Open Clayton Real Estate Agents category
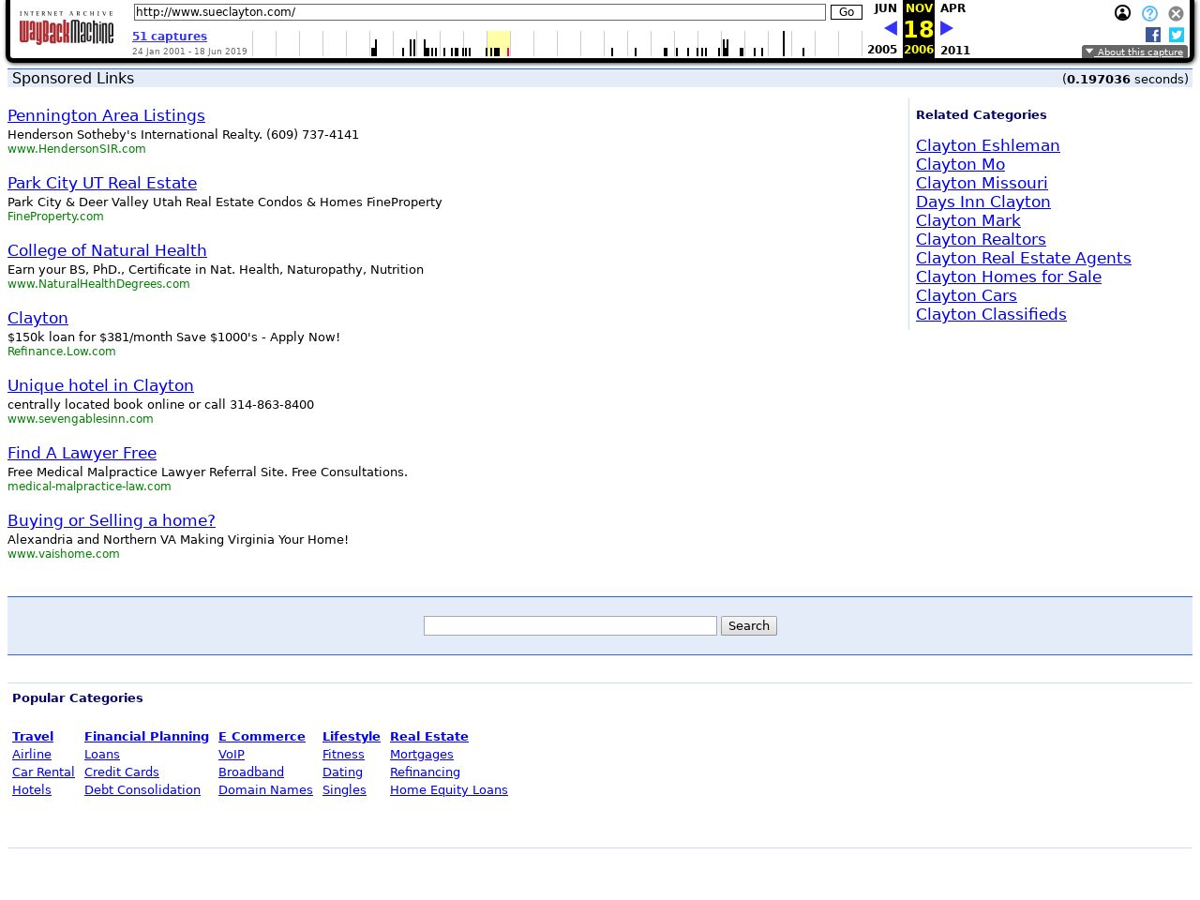 click(1023, 258)
